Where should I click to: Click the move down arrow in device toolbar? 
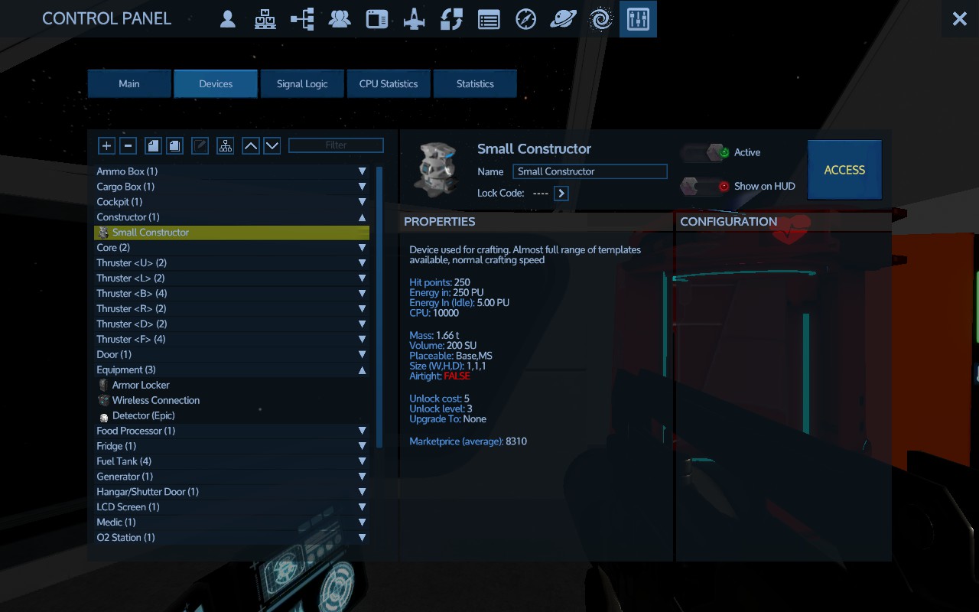[272, 145]
